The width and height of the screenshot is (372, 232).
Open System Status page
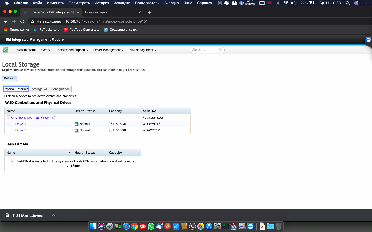coord(26,50)
